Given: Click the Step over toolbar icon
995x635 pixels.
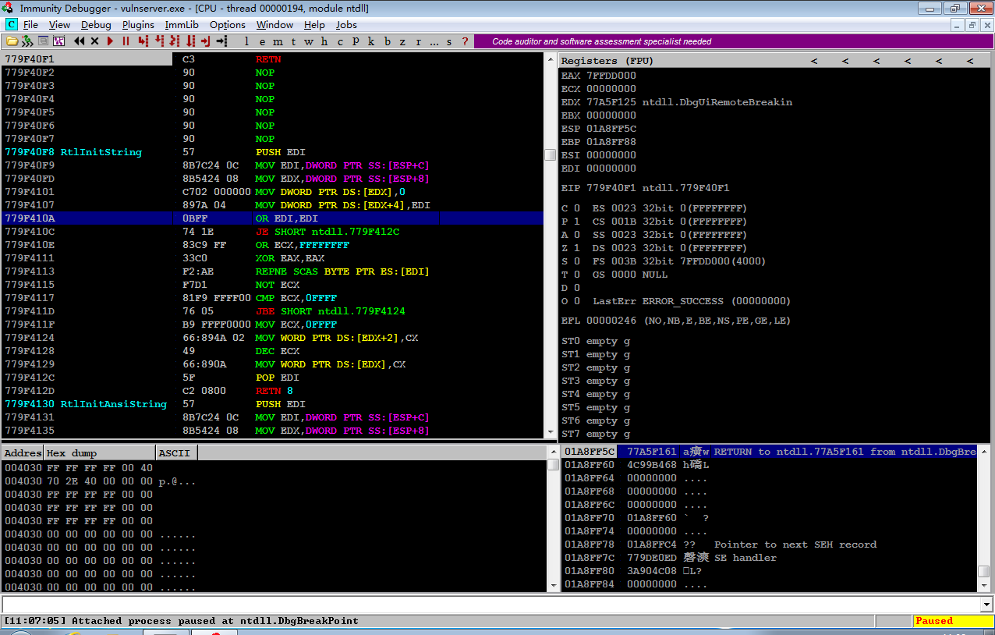Looking at the screenshot, I should (159, 41).
